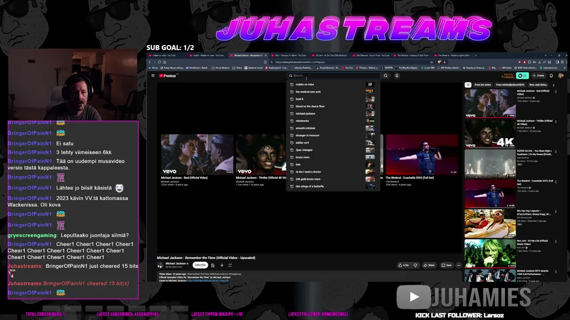Pick 'stranger in moscow' suggestion
Image resolution: width=570 pixels, height=320 pixels.
coord(332,135)
